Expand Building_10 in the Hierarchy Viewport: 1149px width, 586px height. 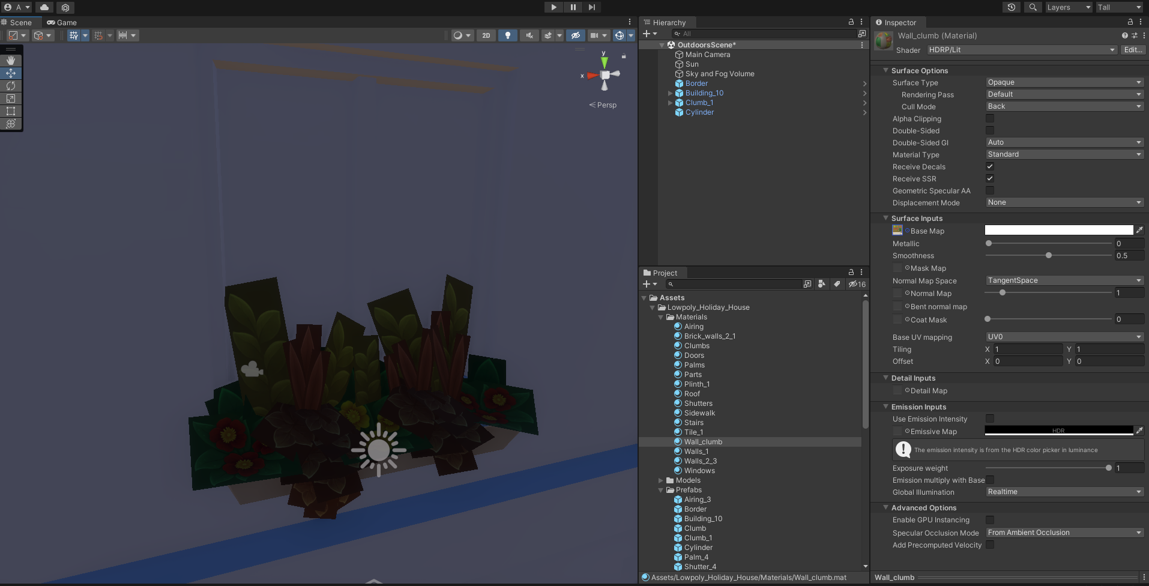[671, 93]
